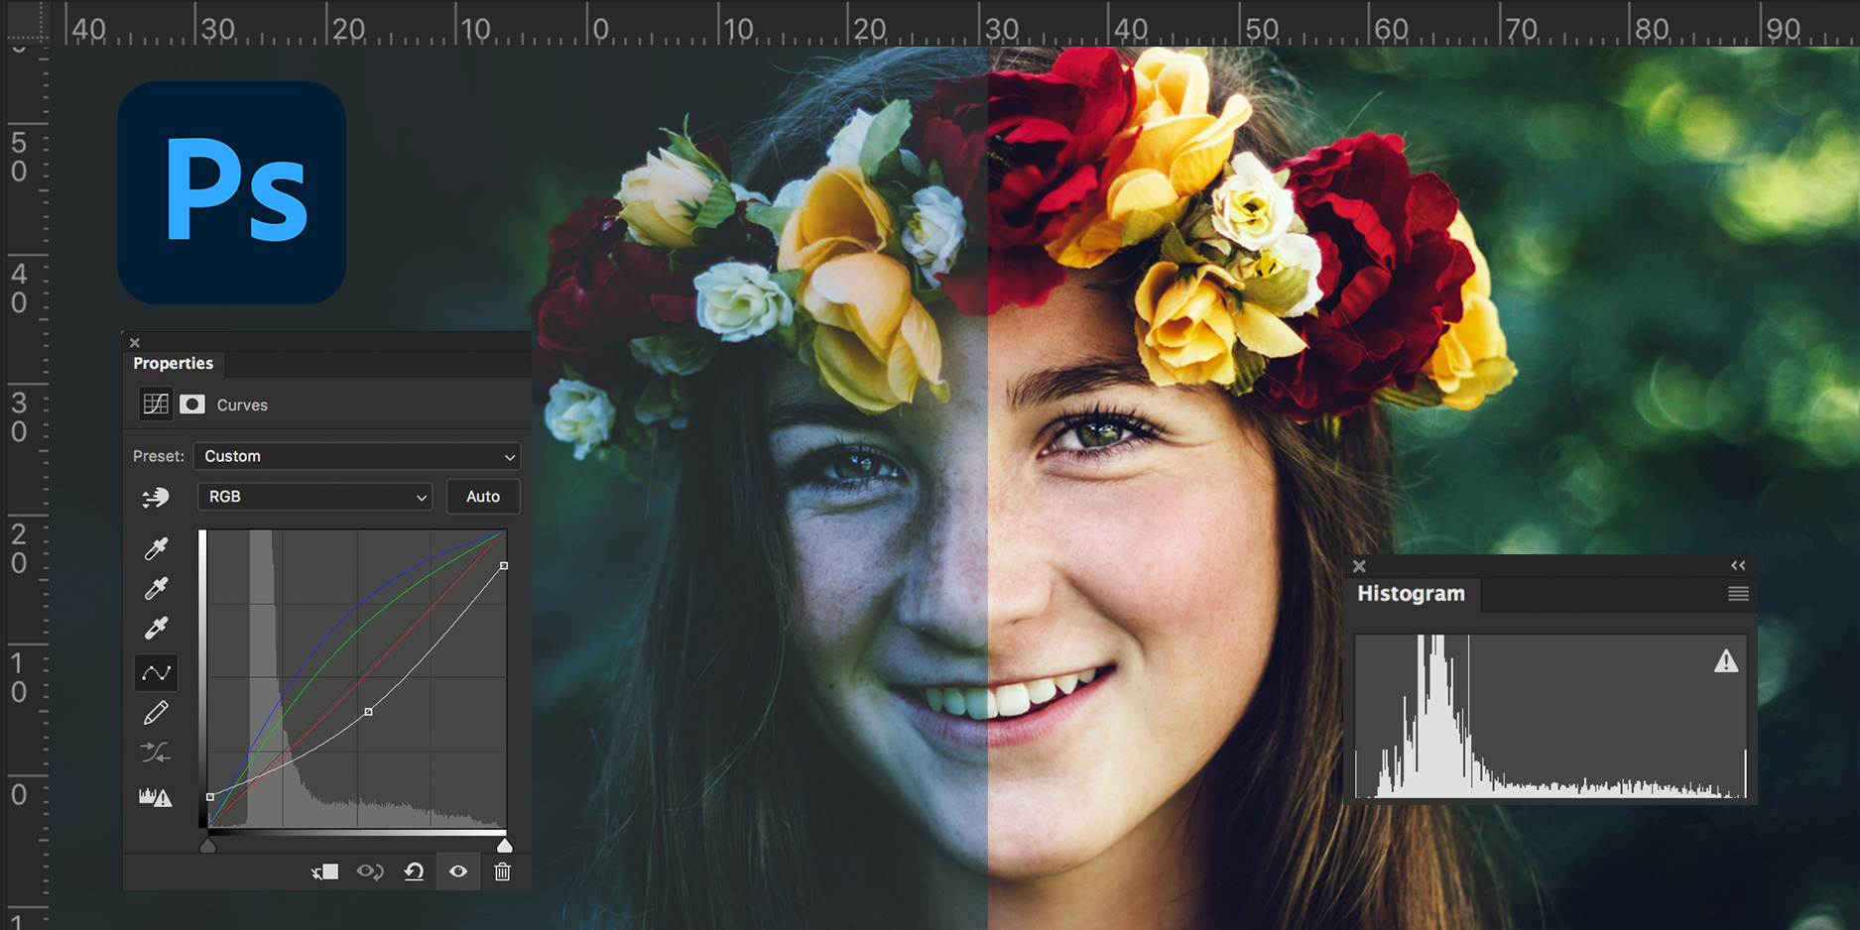Click the Histogram cached data warning triangle
Image resolution: width=1860 pixels, height=930 pixels.
(1726, 661)
